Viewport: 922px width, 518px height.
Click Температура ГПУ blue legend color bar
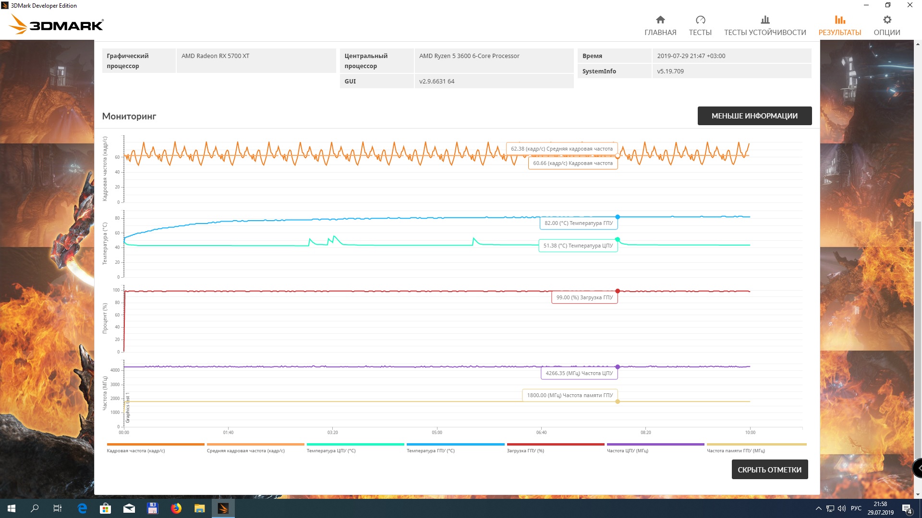455,445
